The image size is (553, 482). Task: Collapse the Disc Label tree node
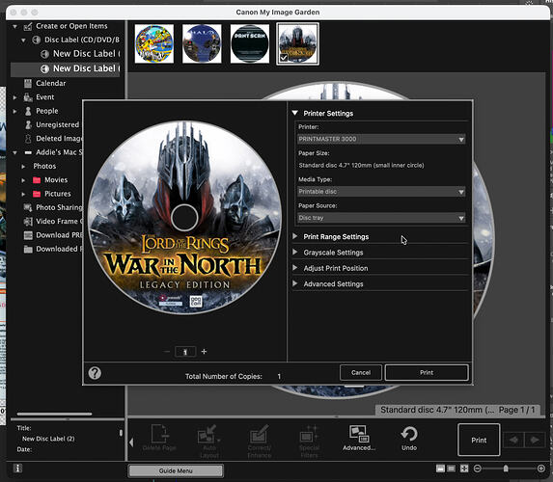pos(23,40)
